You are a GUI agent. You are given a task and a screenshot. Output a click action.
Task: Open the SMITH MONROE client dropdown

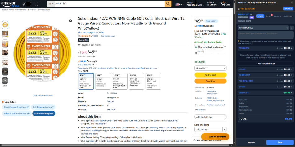pyautogui.click(x=263, y=28)
